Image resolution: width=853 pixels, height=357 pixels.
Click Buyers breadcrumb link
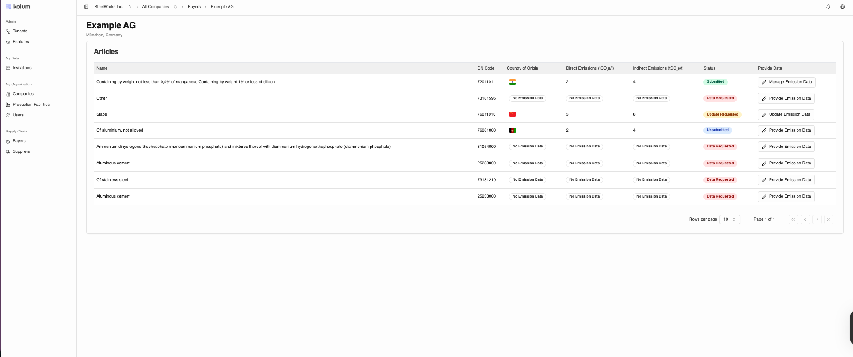194,7
